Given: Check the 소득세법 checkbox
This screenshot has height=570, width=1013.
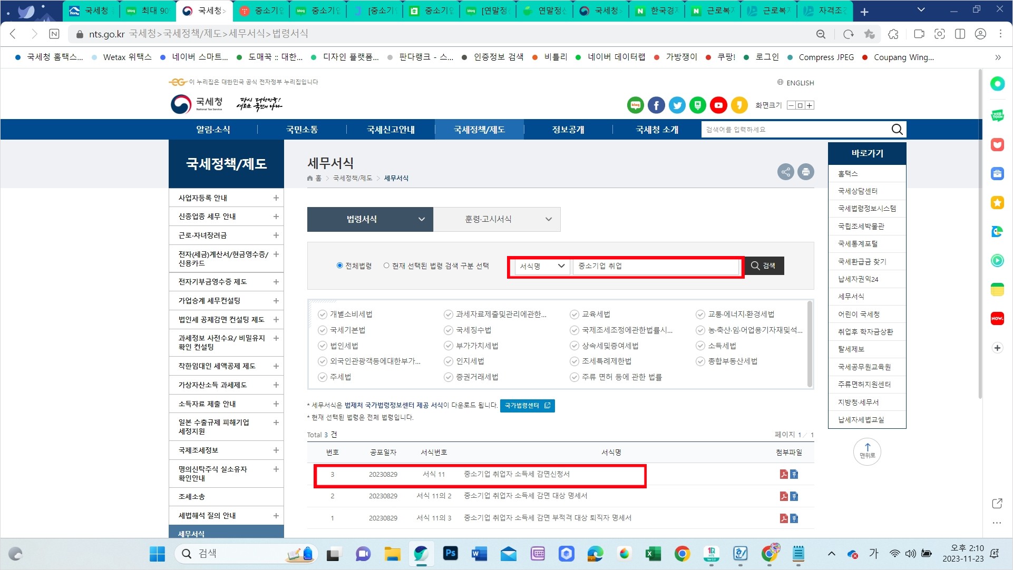Looking at the screenshot, I should (x=699, y=346).
